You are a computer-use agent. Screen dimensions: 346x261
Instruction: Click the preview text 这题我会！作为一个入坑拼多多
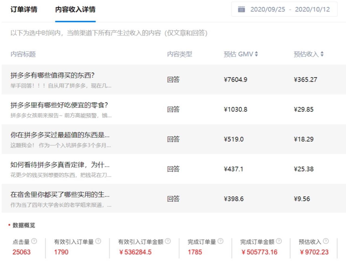coord(61,145)
